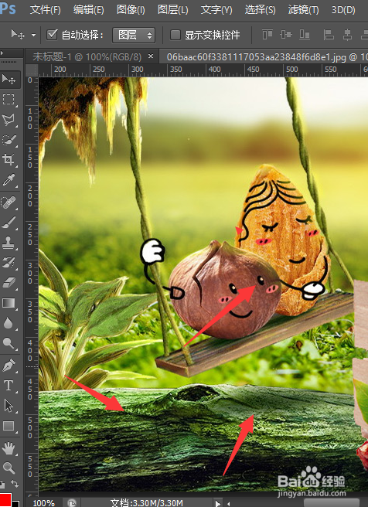Click the 100% zoom level field
This screenshot has width=368, height=507.
pos(43,503)
